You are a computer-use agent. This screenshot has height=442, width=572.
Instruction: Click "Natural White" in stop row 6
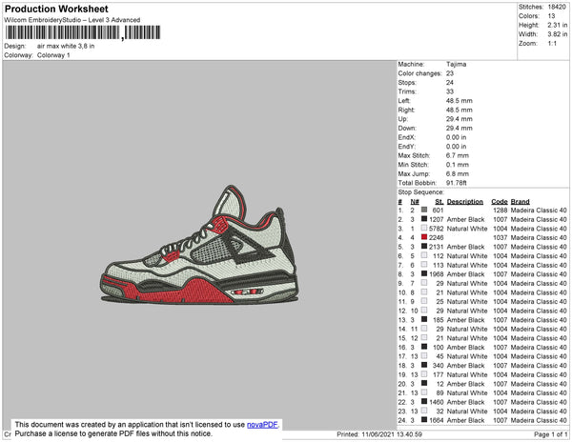tap(467, 256)
